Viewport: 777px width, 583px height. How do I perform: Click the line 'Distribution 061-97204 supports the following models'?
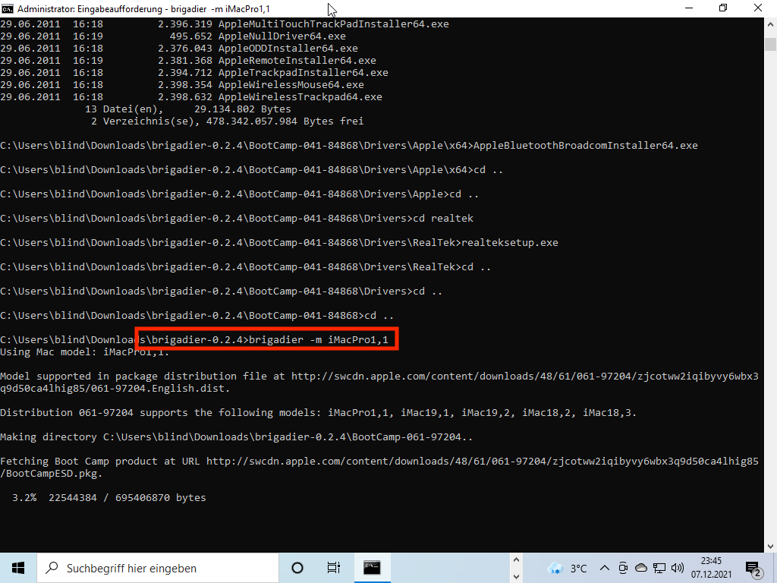click(318, 412)
